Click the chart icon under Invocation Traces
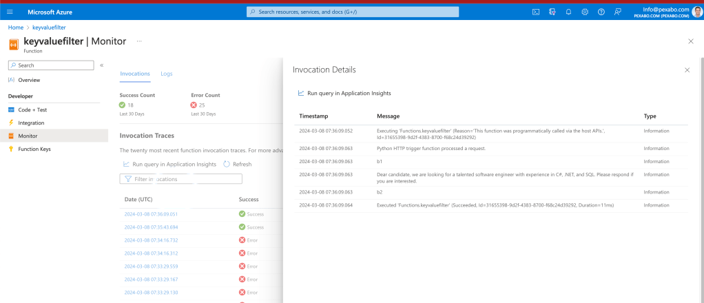Viewport: 704px width, 303px height. pos(127,165)
